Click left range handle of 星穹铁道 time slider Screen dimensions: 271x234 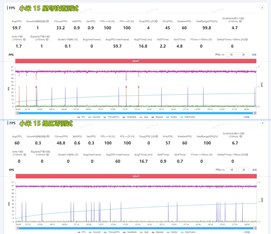tap(17, 113)
